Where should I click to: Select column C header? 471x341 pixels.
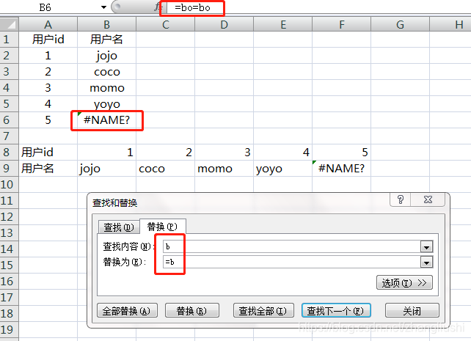click(166, 25)
